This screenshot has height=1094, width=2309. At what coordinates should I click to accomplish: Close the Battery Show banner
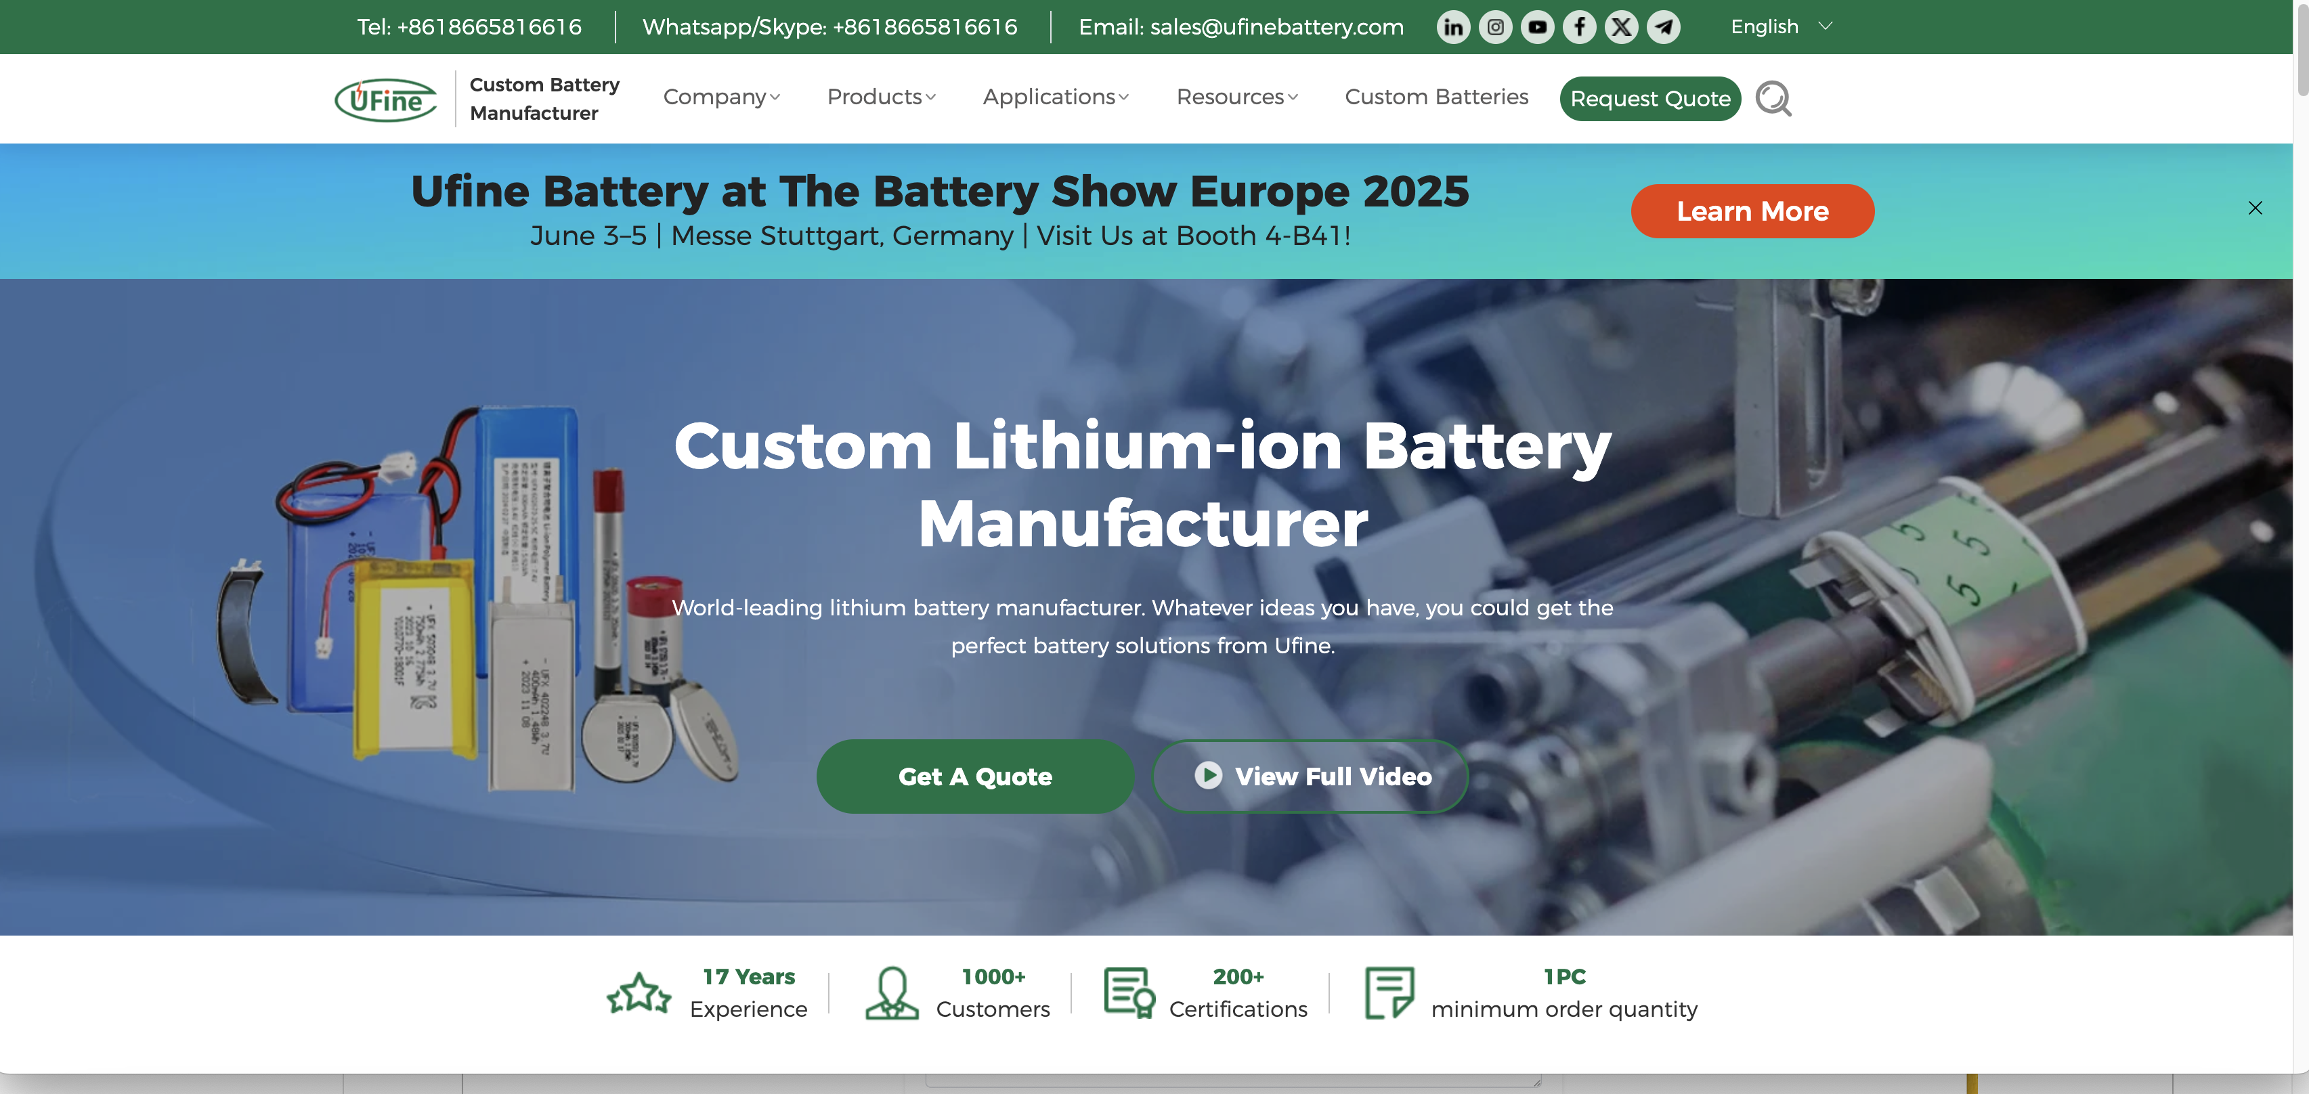point(2256,208)
